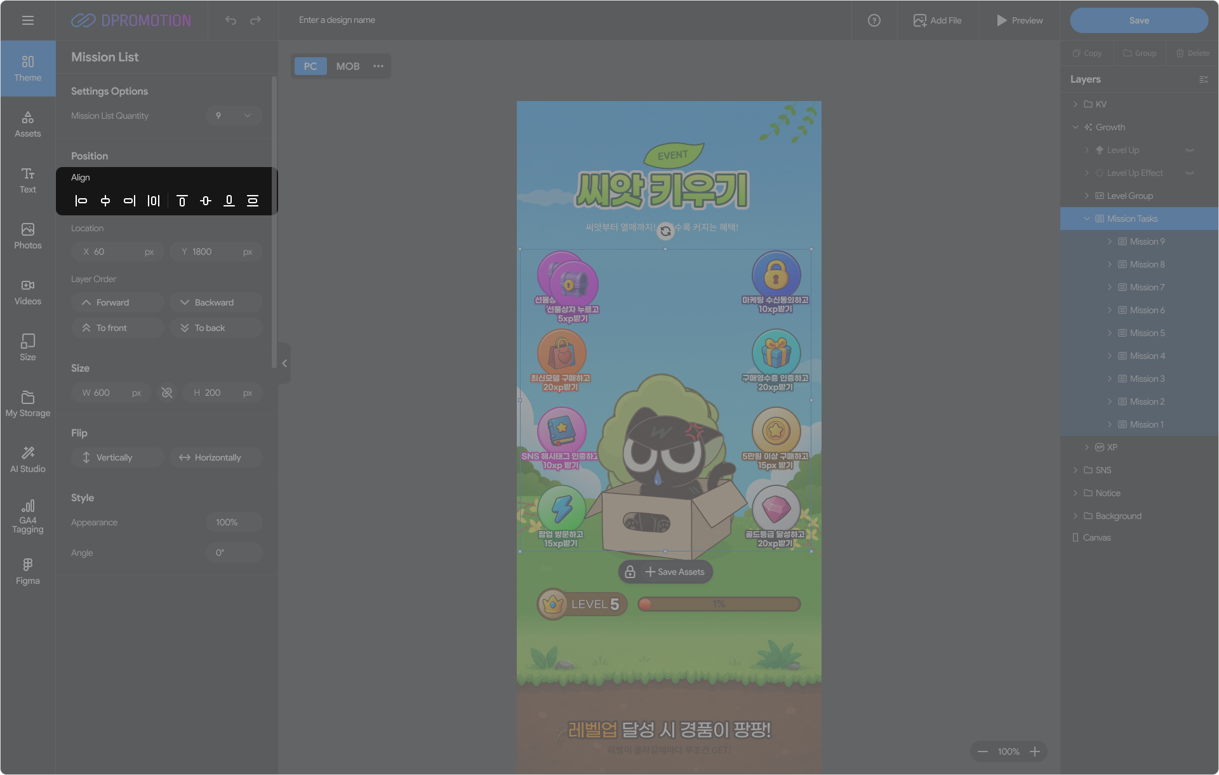The image size is (1219, 775).
Task: Open the Videos sidebar panel
Action: coord(28,292)
